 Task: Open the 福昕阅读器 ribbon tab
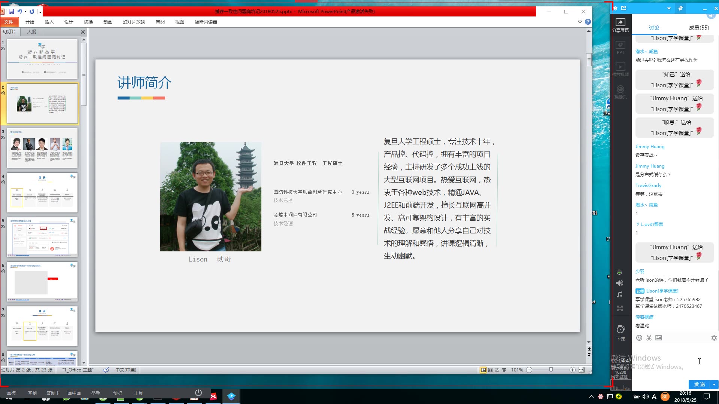click(x=206, y=22)
